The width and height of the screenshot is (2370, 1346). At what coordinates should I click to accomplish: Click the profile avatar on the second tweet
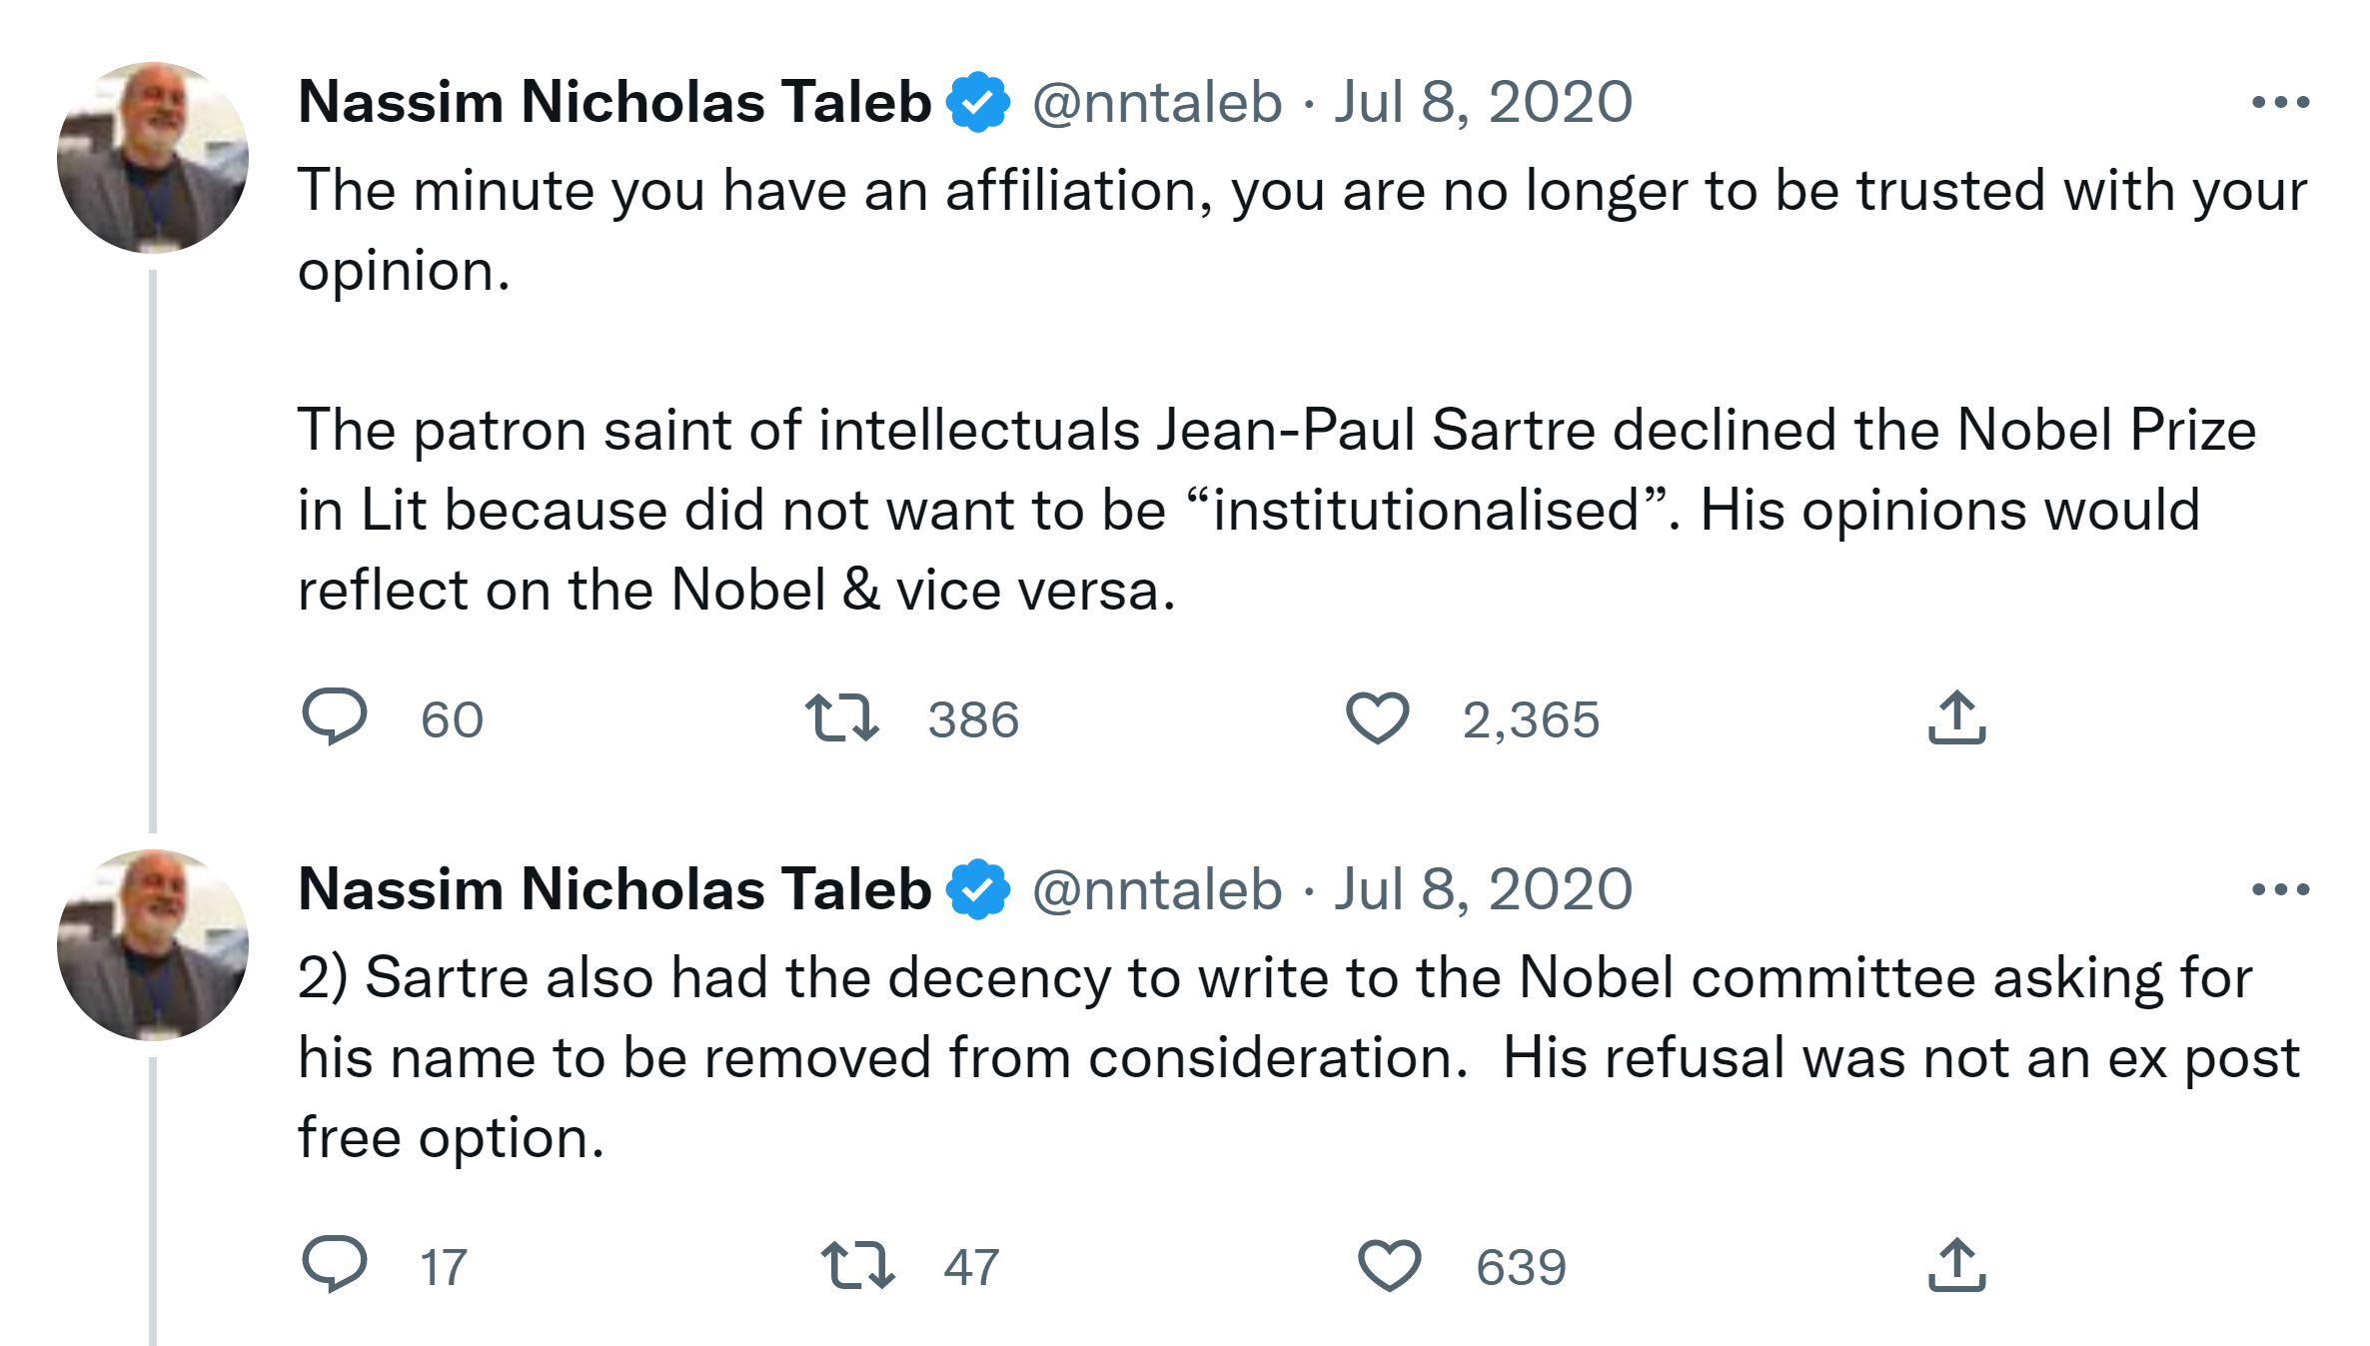tap(153, 945)
